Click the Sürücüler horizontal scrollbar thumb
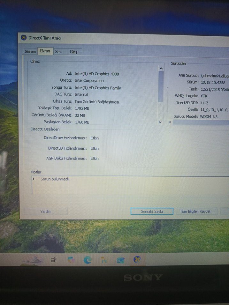The height and width of the screenshot is (305, 229). click(201, 122)
